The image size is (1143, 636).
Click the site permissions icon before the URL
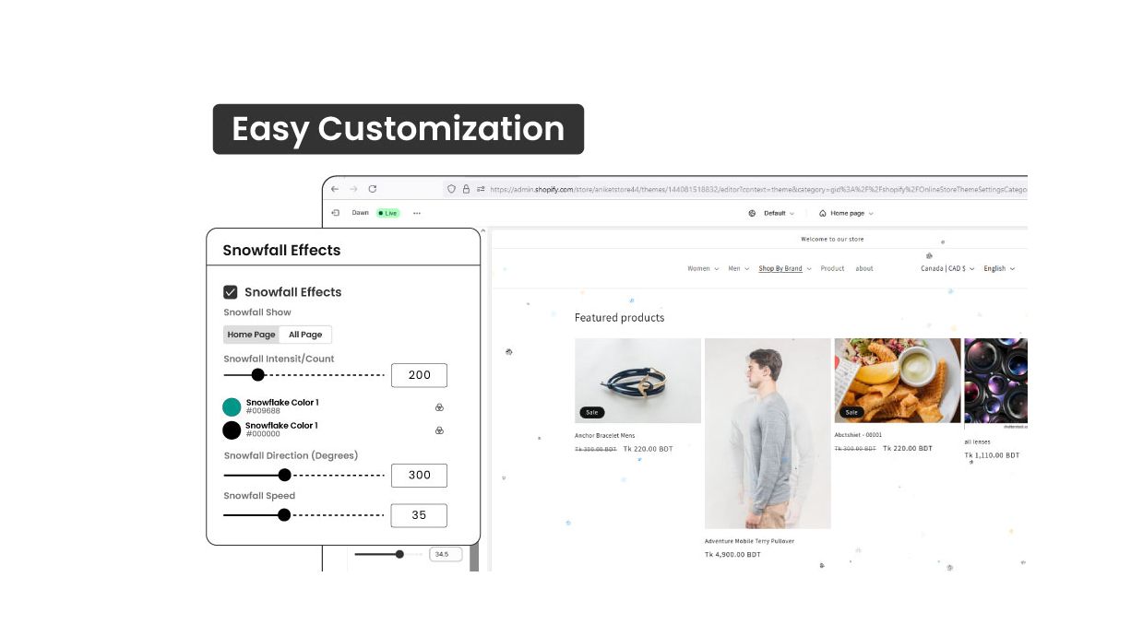[481, 189]
